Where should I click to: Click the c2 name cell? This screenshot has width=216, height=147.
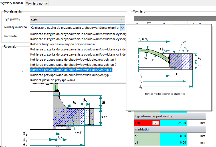point(147,136)
